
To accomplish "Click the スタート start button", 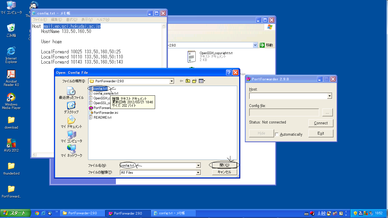I will point(16,213).
